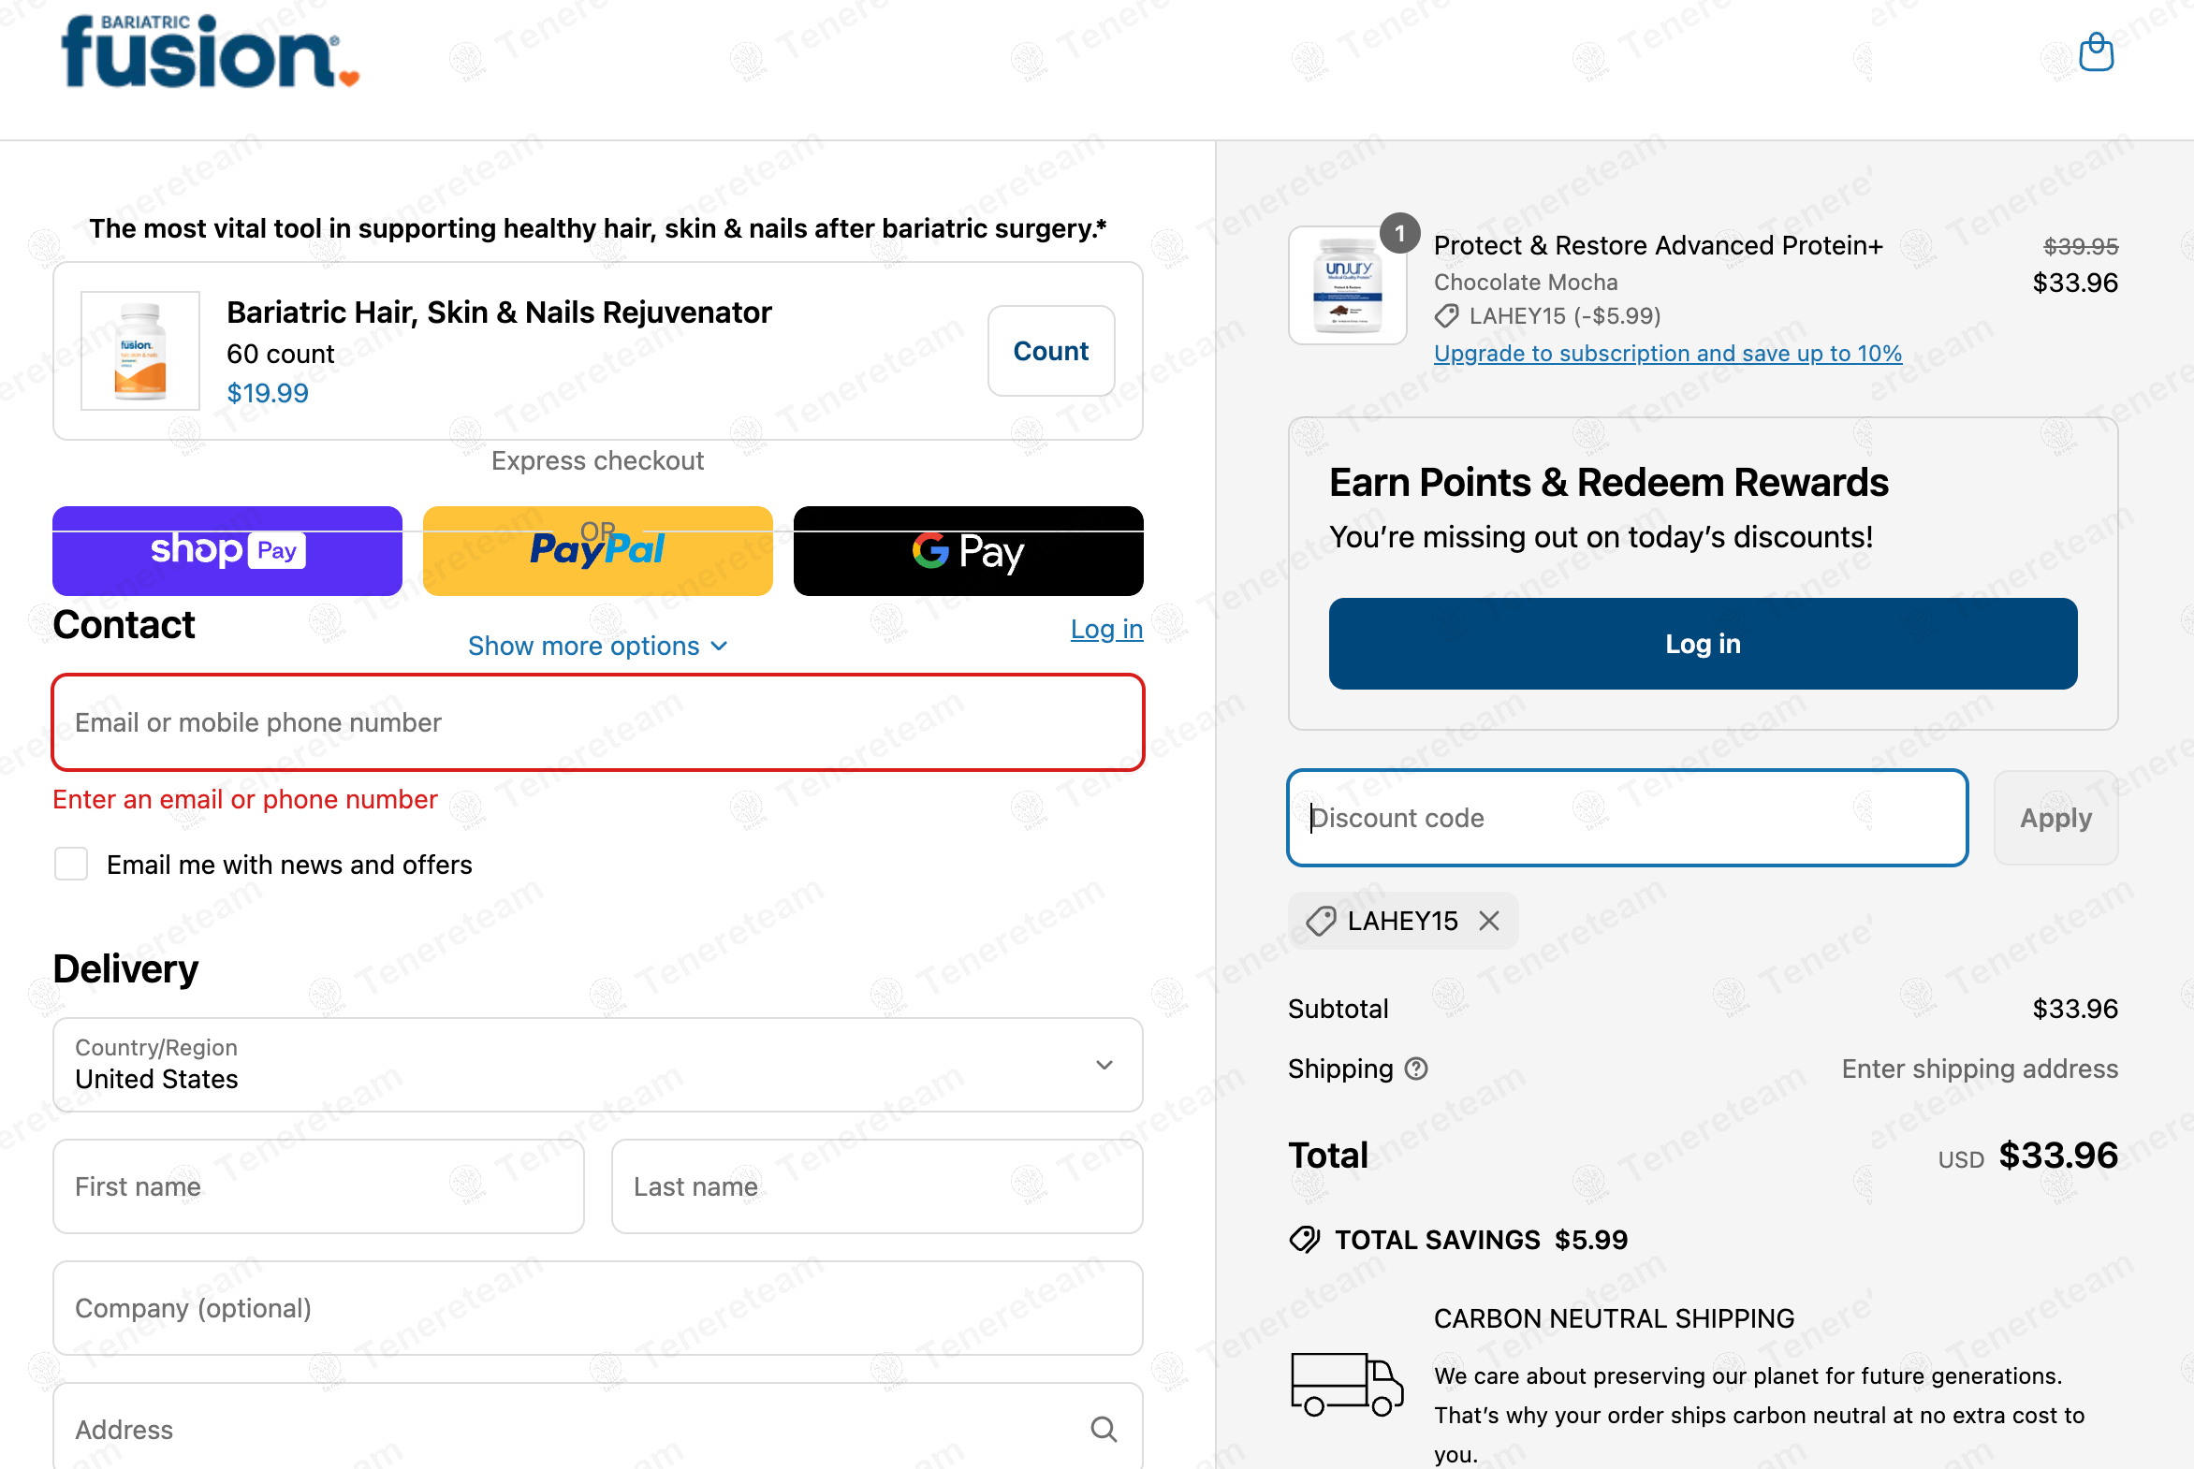The height and width of the screenshot is (1469, 2194).
Task: Pay with Google Pay
Action: [x=968, y=551]
